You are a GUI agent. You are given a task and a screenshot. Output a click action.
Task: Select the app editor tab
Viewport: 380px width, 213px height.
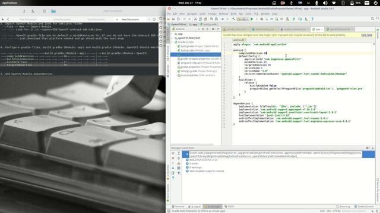(x=318, y=29)
